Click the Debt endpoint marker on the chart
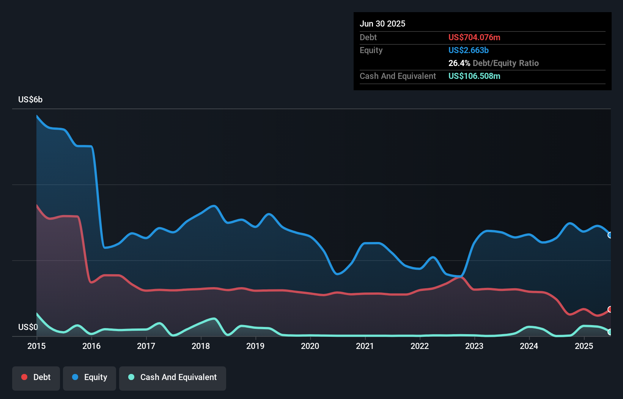Image resolution: width=623 pixels, height=399 pixels. 610,309
